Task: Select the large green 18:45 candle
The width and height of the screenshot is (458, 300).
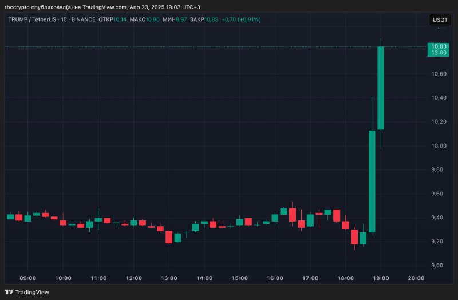Action: pos(372,181)
